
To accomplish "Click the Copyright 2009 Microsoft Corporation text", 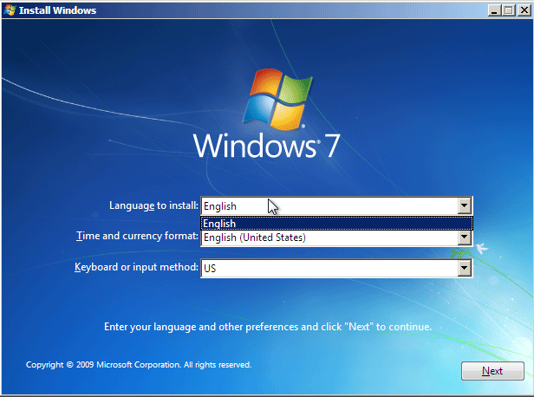I will click(x=139, y=365).
